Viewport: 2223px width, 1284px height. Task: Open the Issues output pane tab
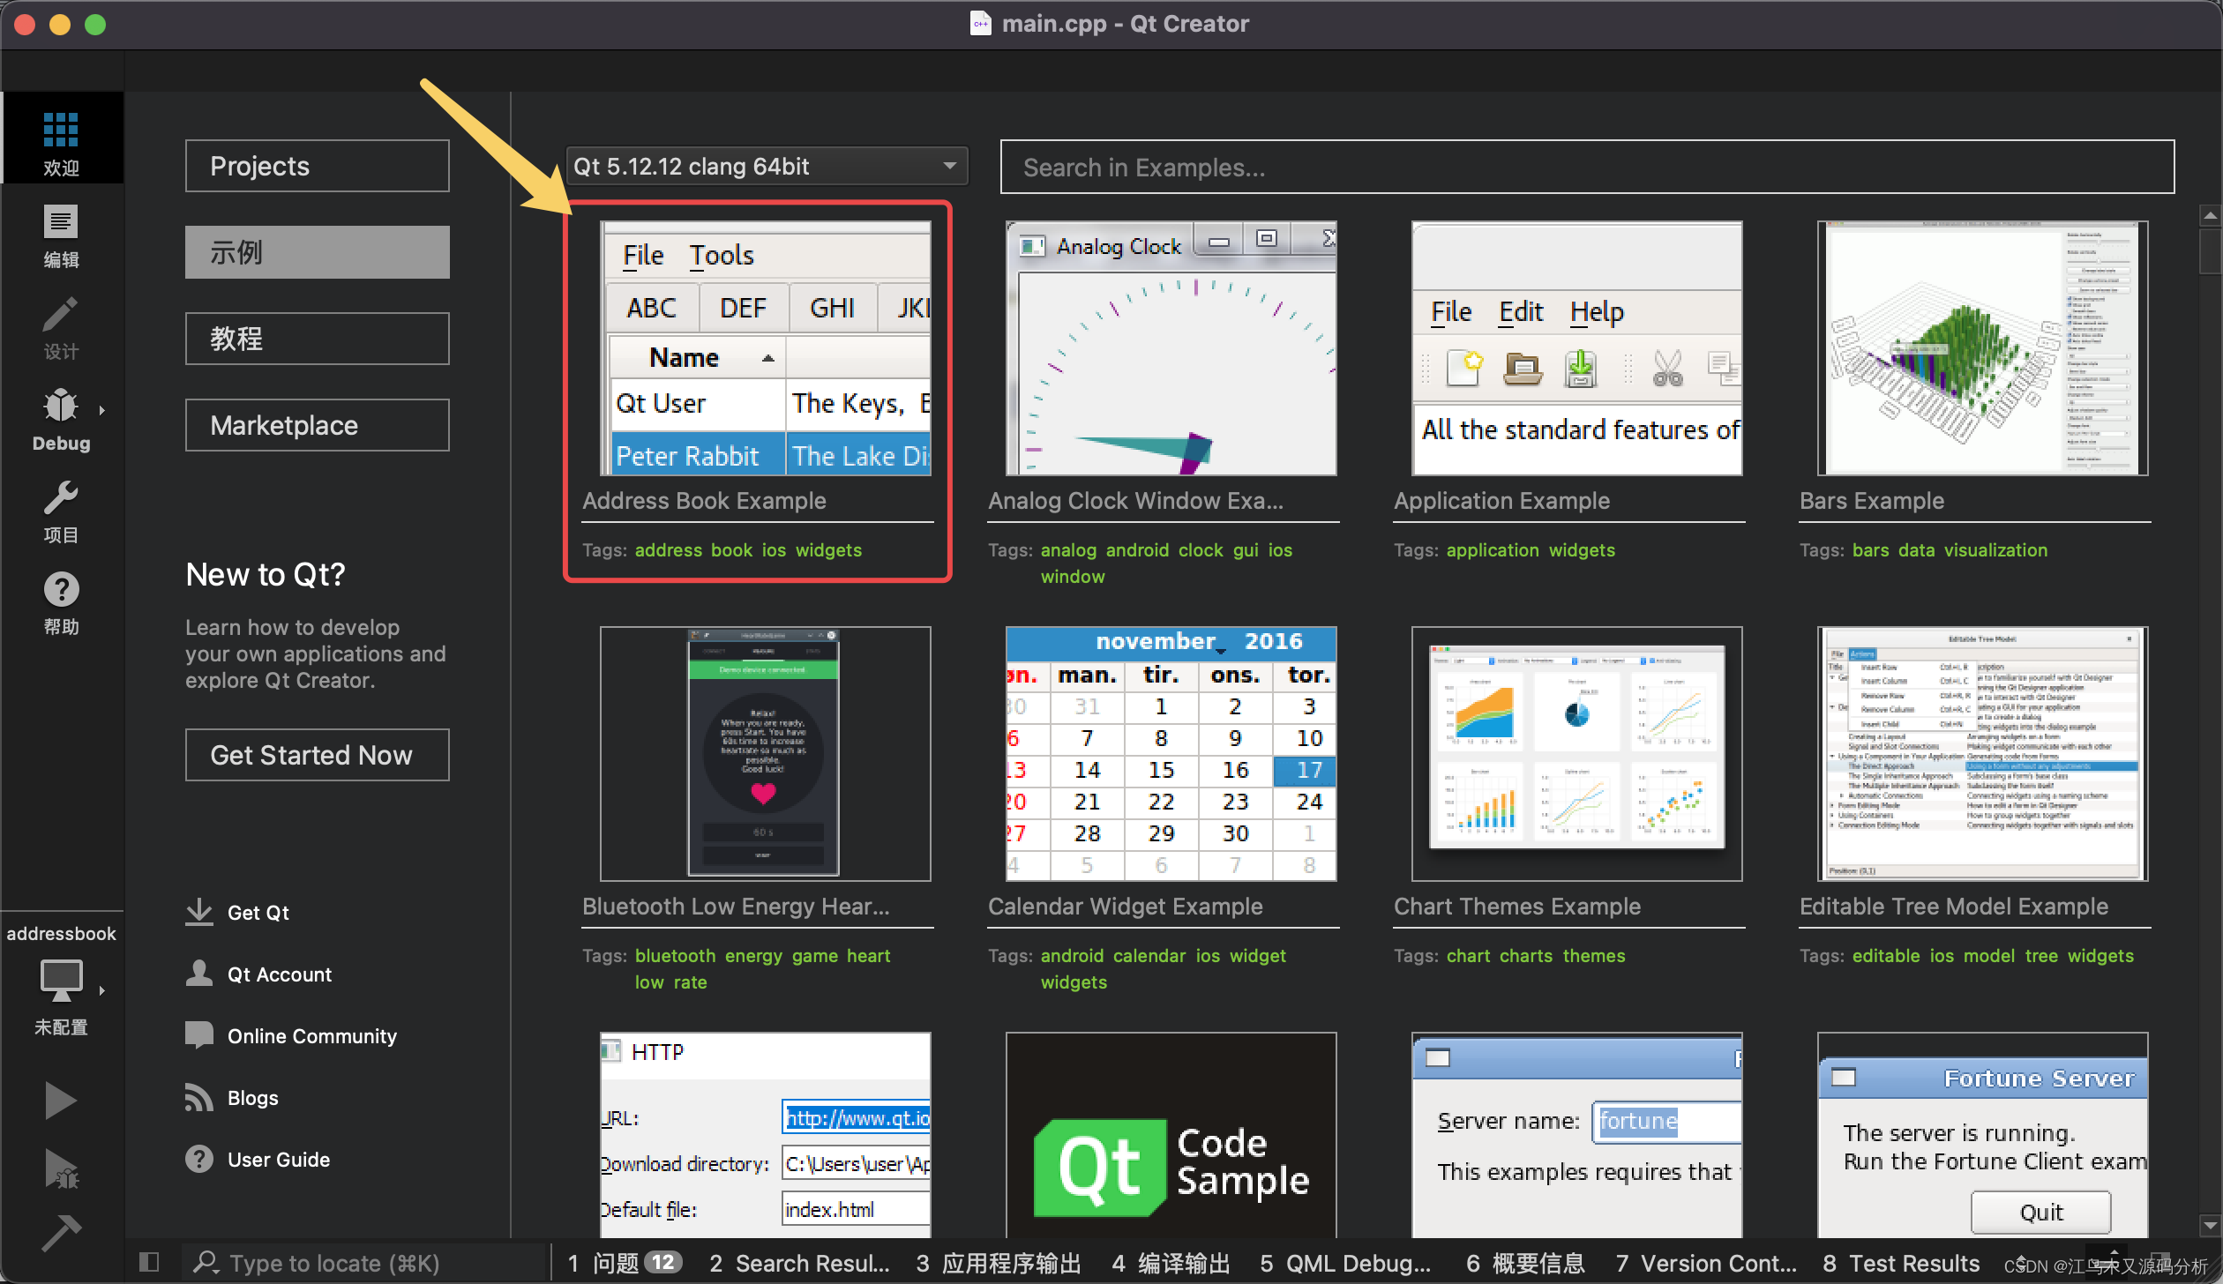coord(623,1263)
